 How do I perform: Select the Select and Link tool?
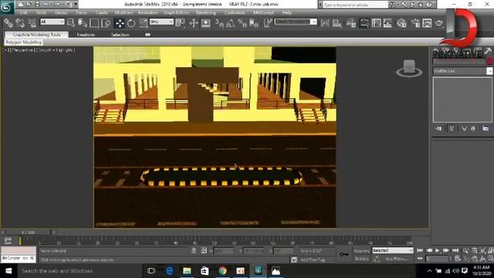[8, 23]
